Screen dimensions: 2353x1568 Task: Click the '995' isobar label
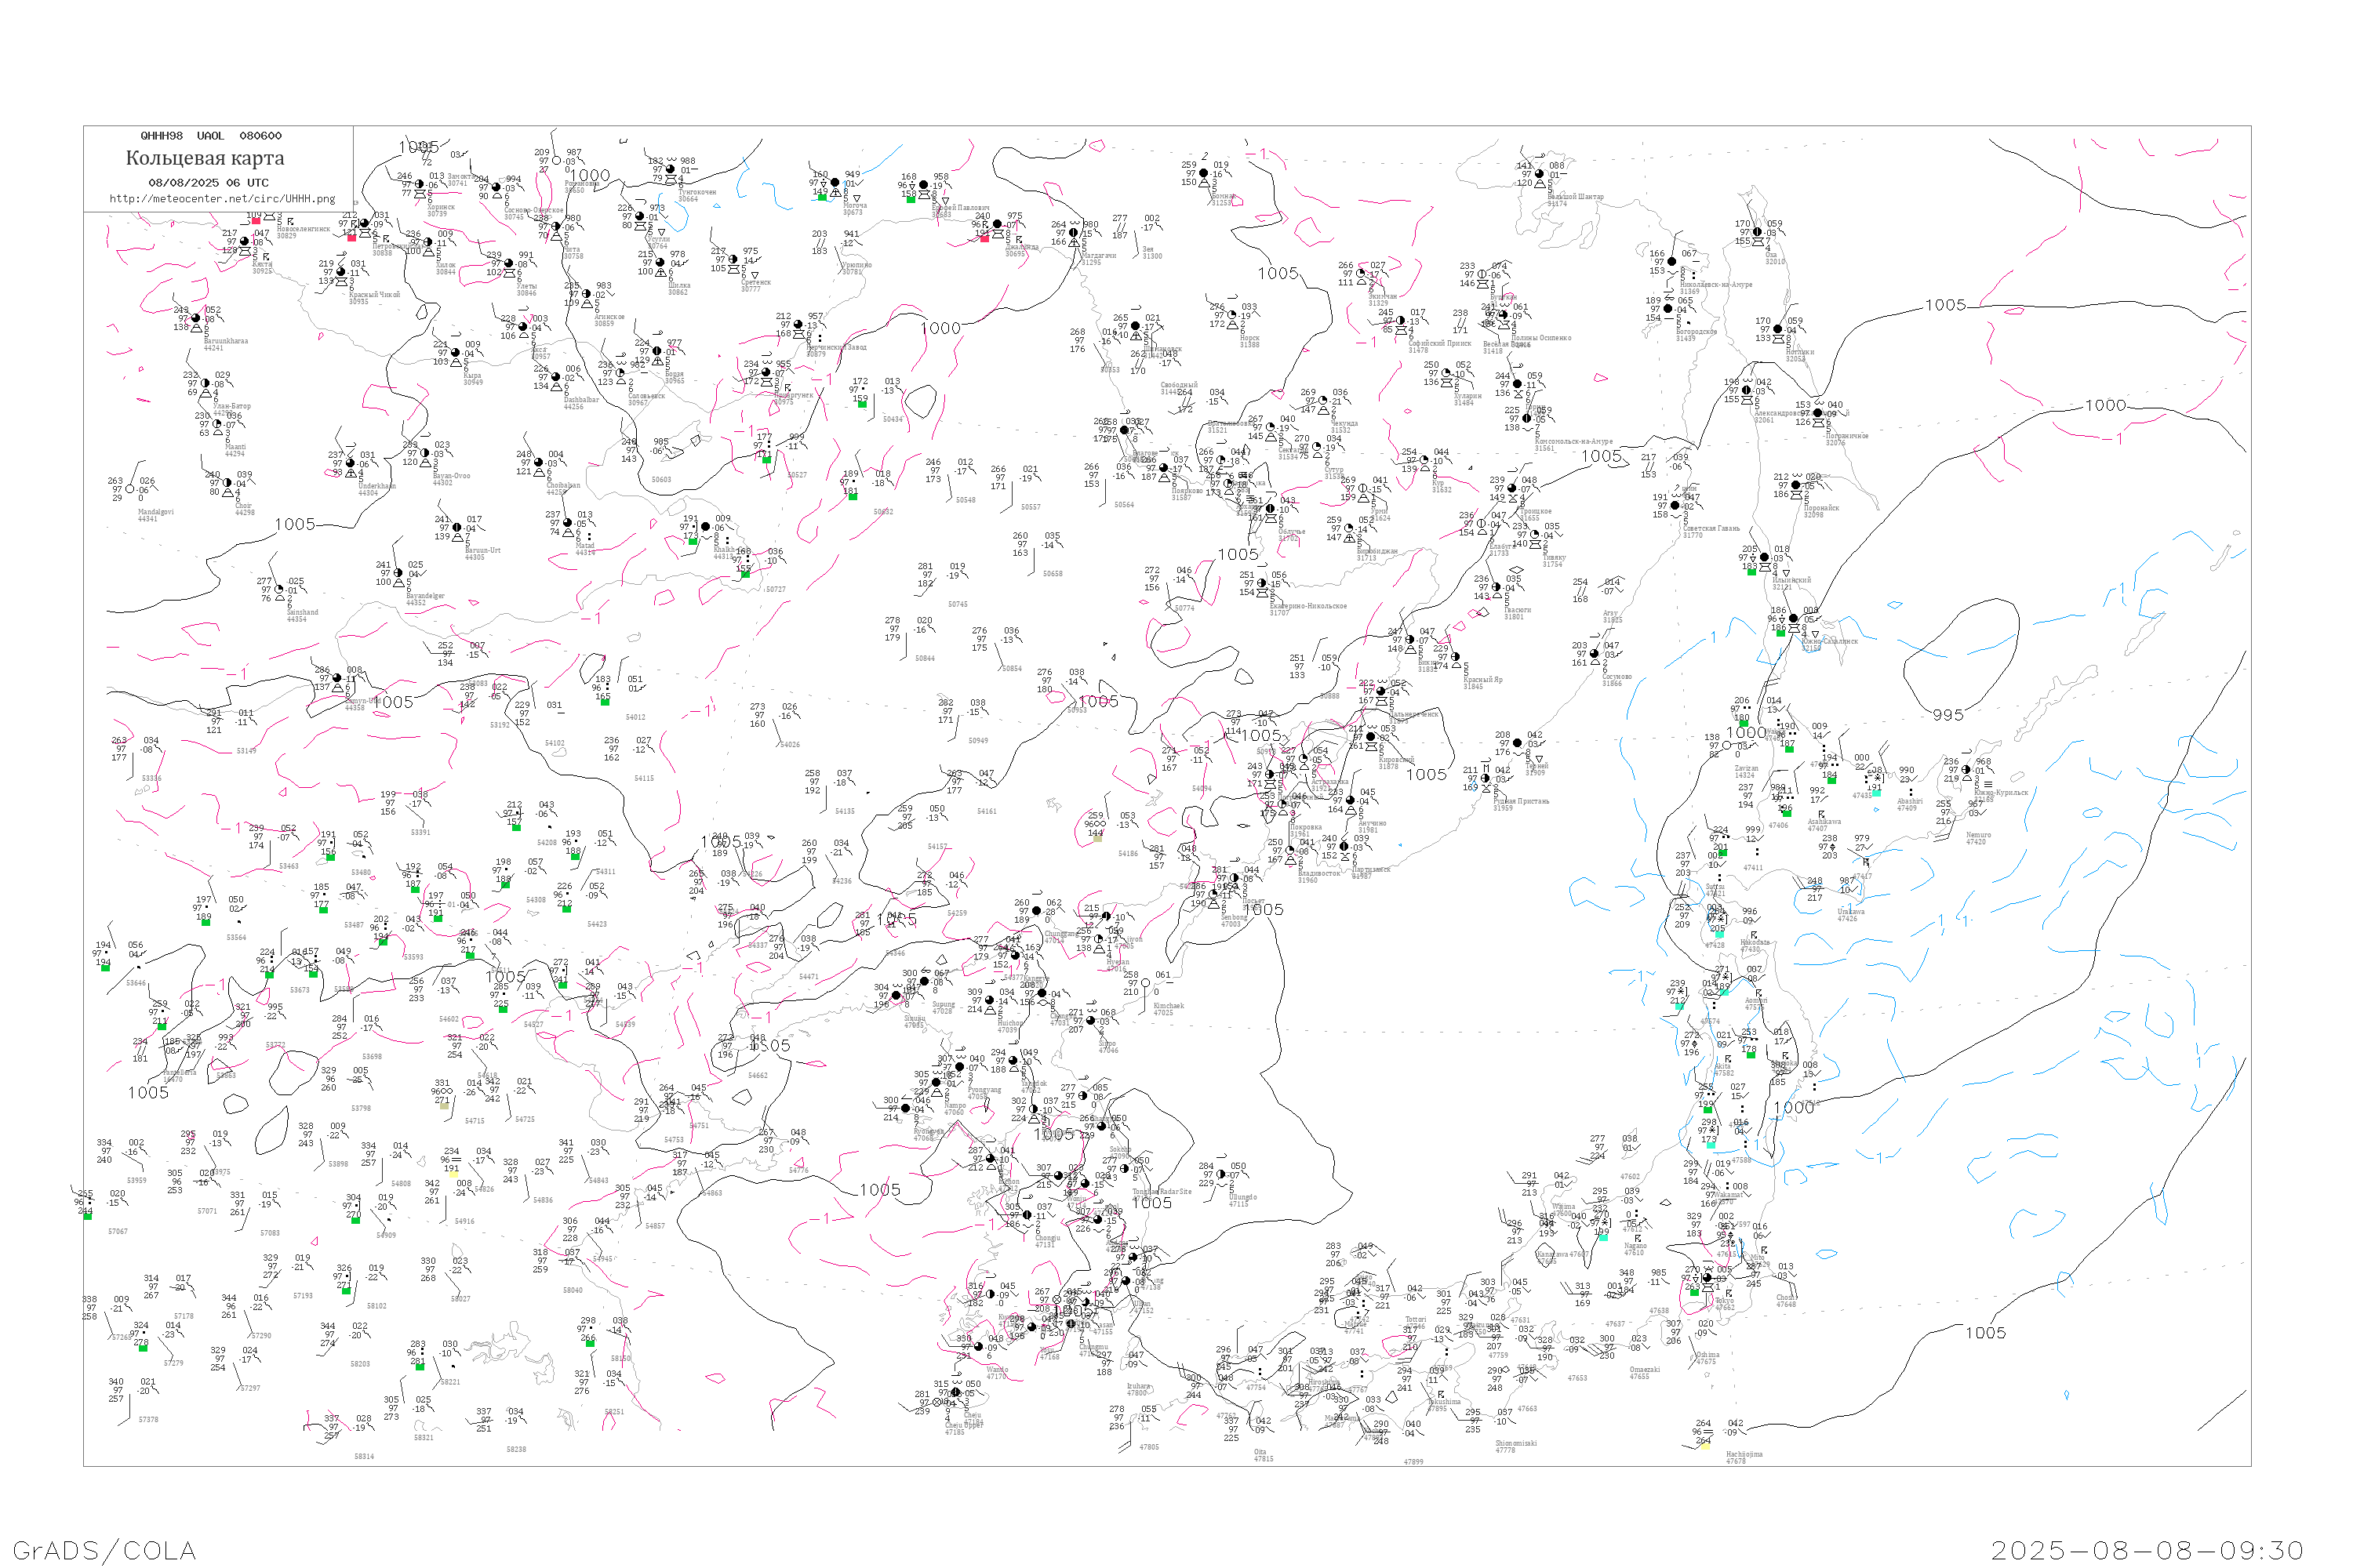(x=1947, y=715)
